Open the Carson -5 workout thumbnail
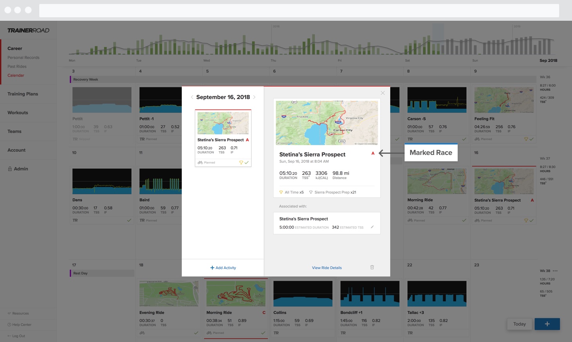The width and height of the screenshot is (572, 342). point(437,100)
